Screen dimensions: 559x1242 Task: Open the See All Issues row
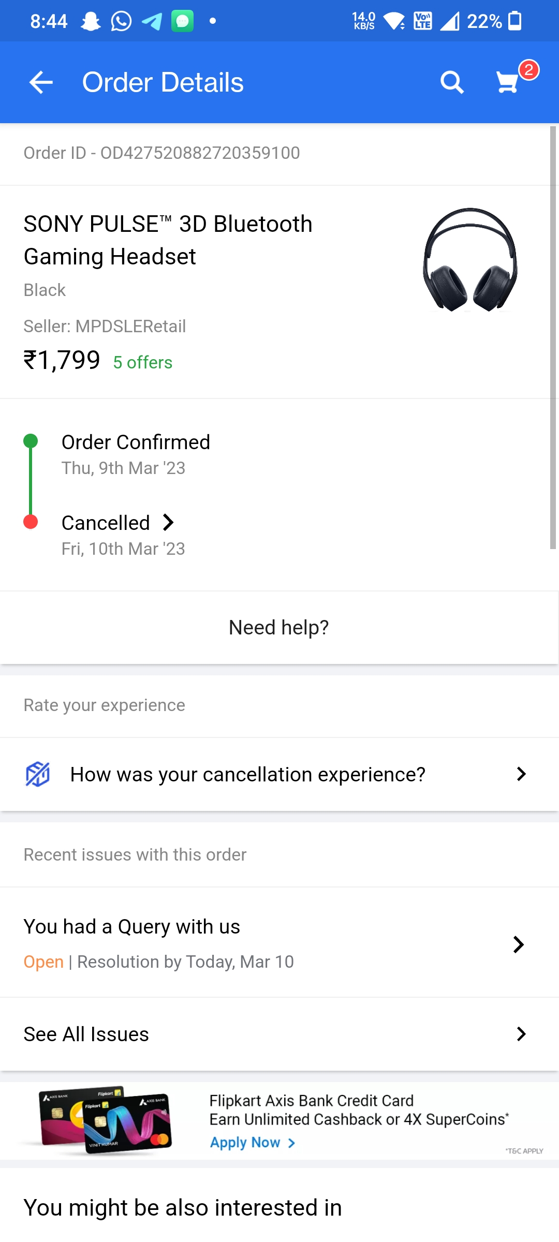[279, 1034]
